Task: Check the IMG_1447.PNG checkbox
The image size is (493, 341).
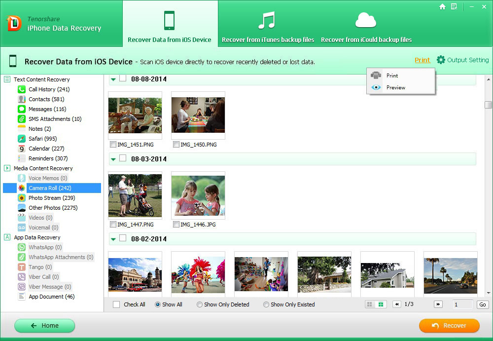Action: (113, 225)
